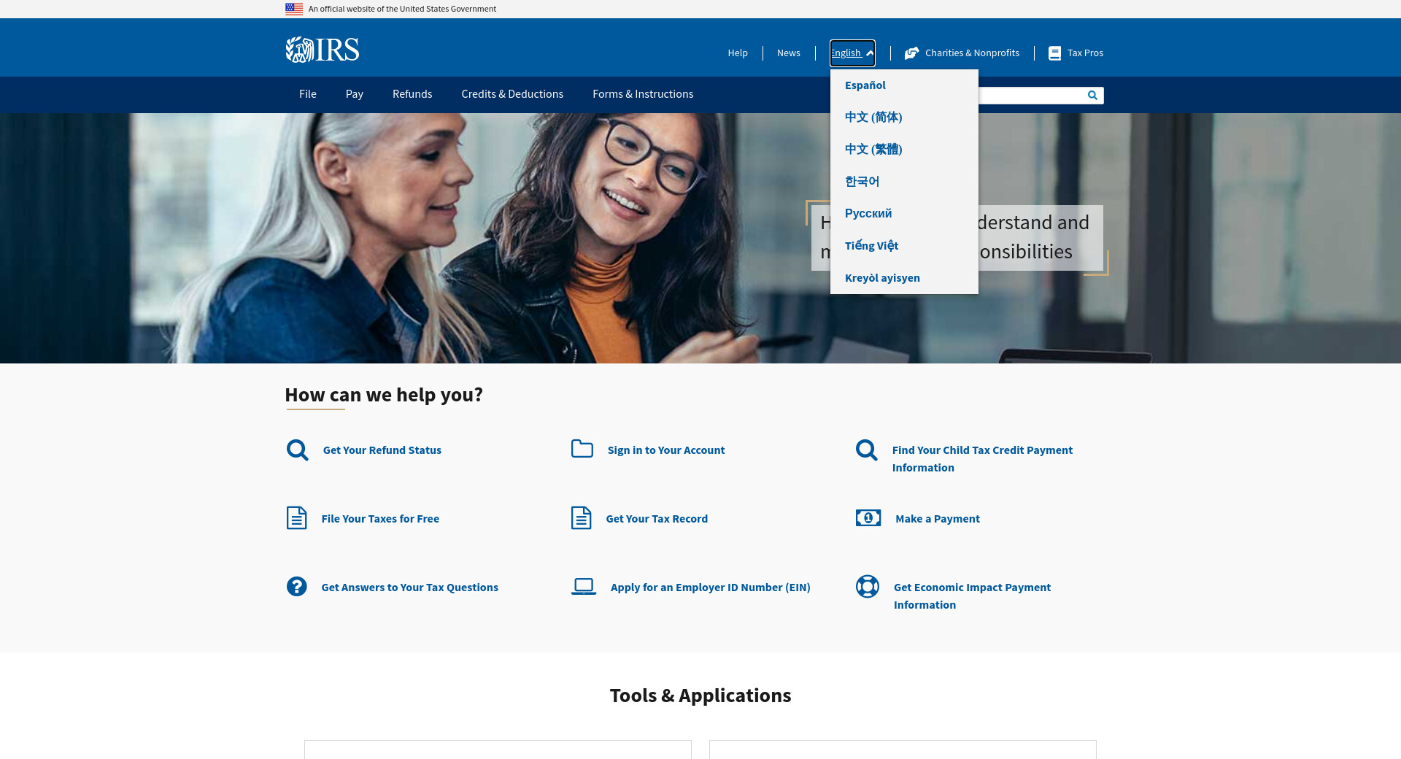Click the folder icon for account sign-in
This screenshot has width=1401, height=759.
click(582, 449)
